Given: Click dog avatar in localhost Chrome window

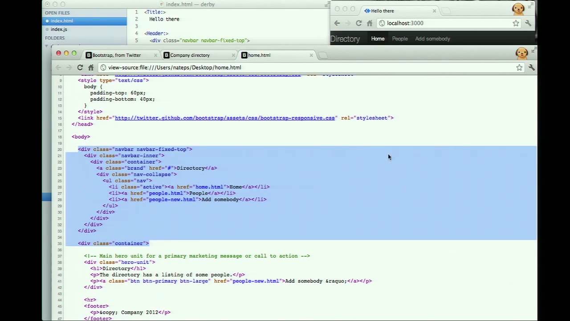Looking at the screenshot, I should point(518,9).
